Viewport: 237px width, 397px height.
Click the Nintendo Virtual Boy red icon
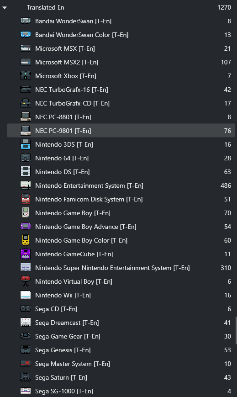click(25, 281)
